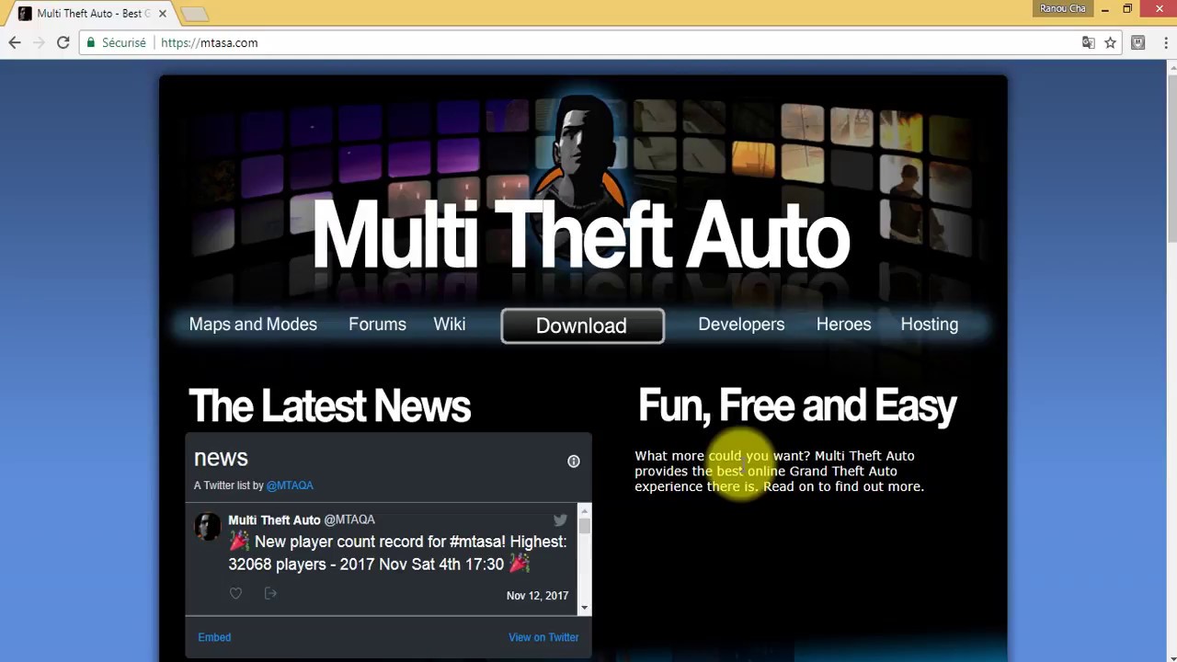The height and width of the screenshot is (662, 1177).
Task: Click the news widget scrollbar up arrow
Action: 584,509
